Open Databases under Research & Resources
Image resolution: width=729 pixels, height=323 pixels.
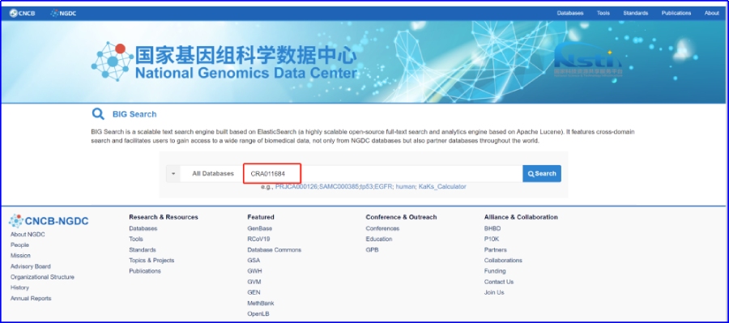(143, 228)
